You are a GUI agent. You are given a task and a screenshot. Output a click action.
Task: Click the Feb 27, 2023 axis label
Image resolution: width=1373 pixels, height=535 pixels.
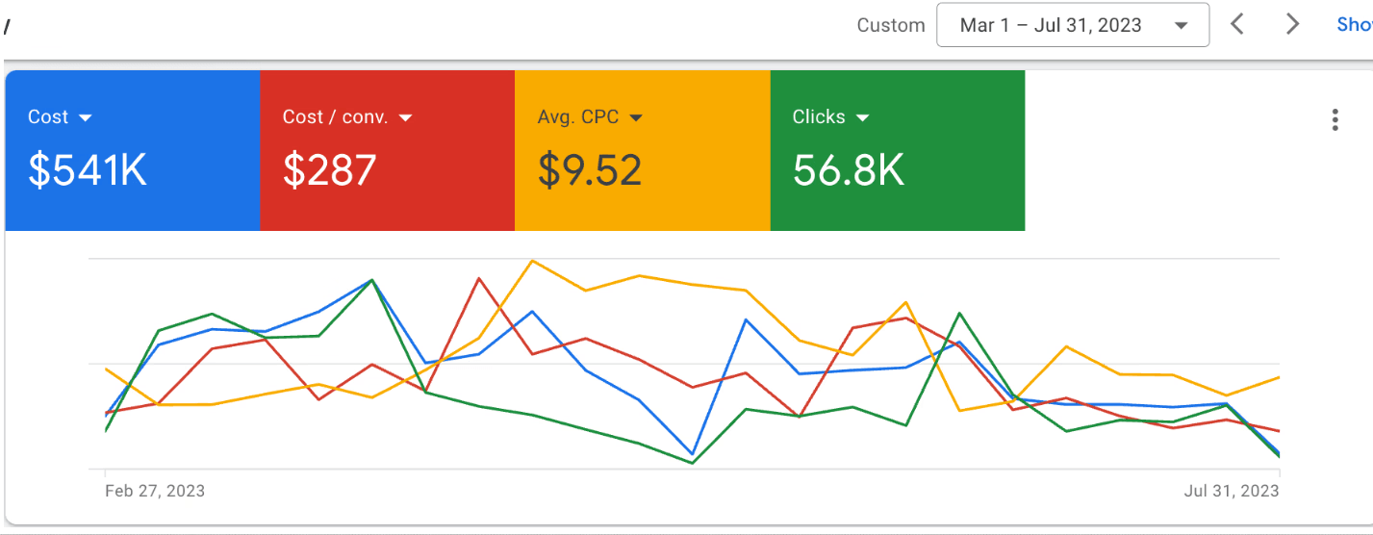tap(154, 491)
